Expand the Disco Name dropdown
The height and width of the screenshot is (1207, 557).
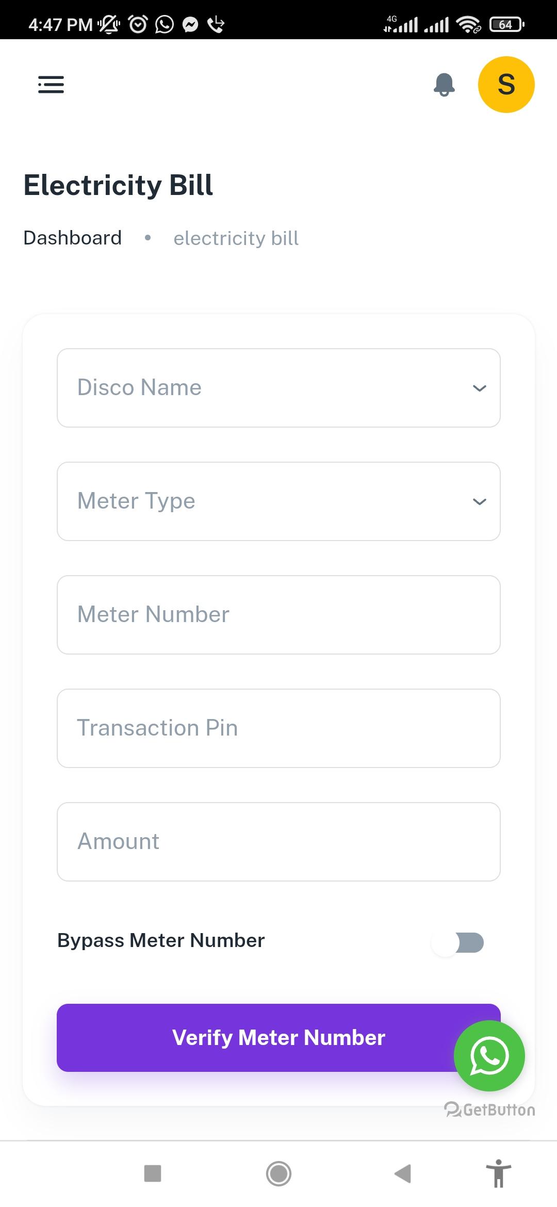tap(278, 388)
